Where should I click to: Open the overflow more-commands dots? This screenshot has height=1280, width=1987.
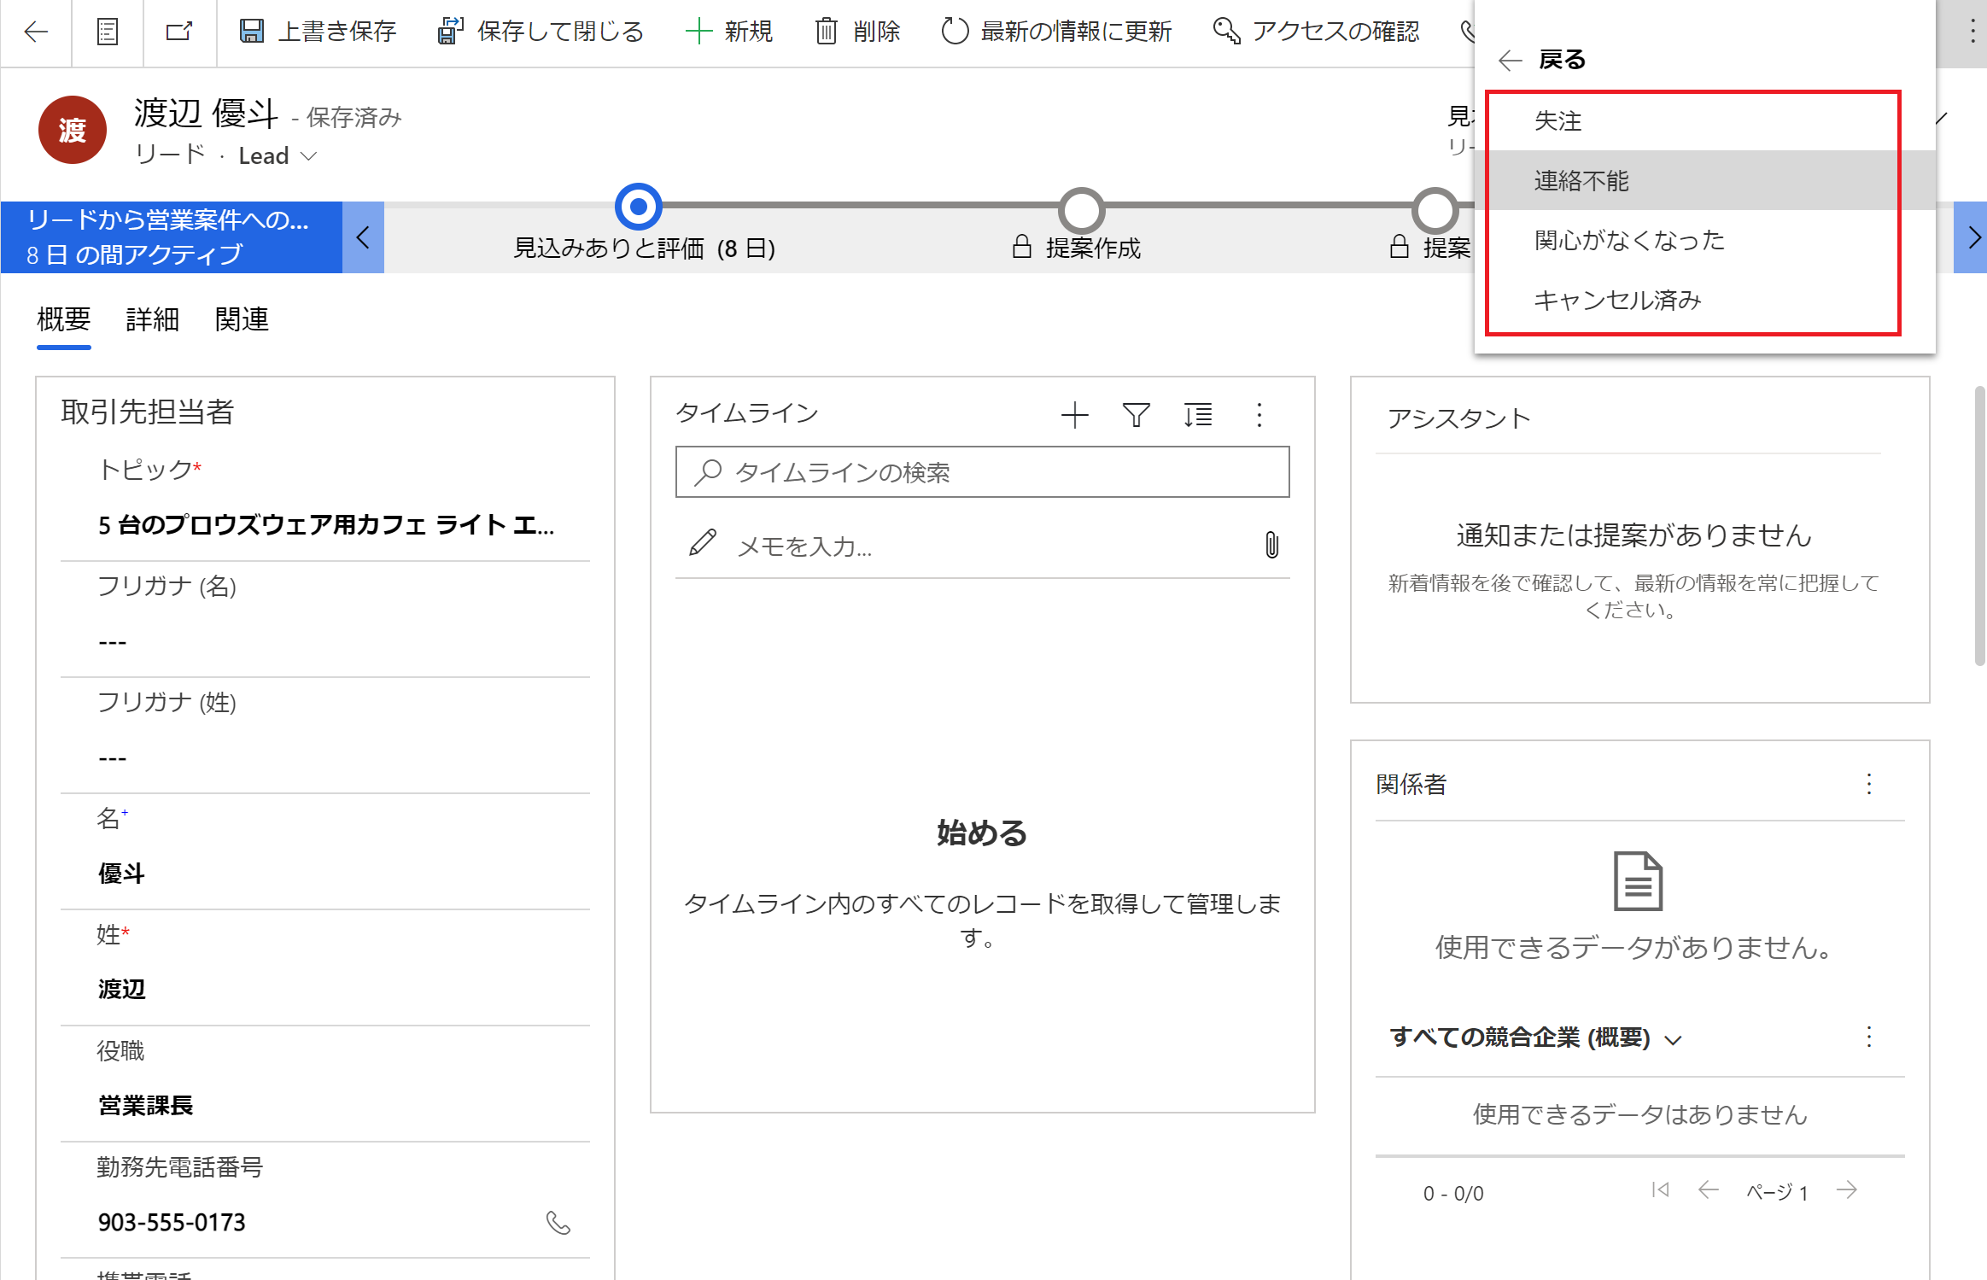point(1972,32)
